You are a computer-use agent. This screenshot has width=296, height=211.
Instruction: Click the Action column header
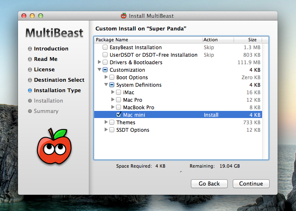coord(218,40)
